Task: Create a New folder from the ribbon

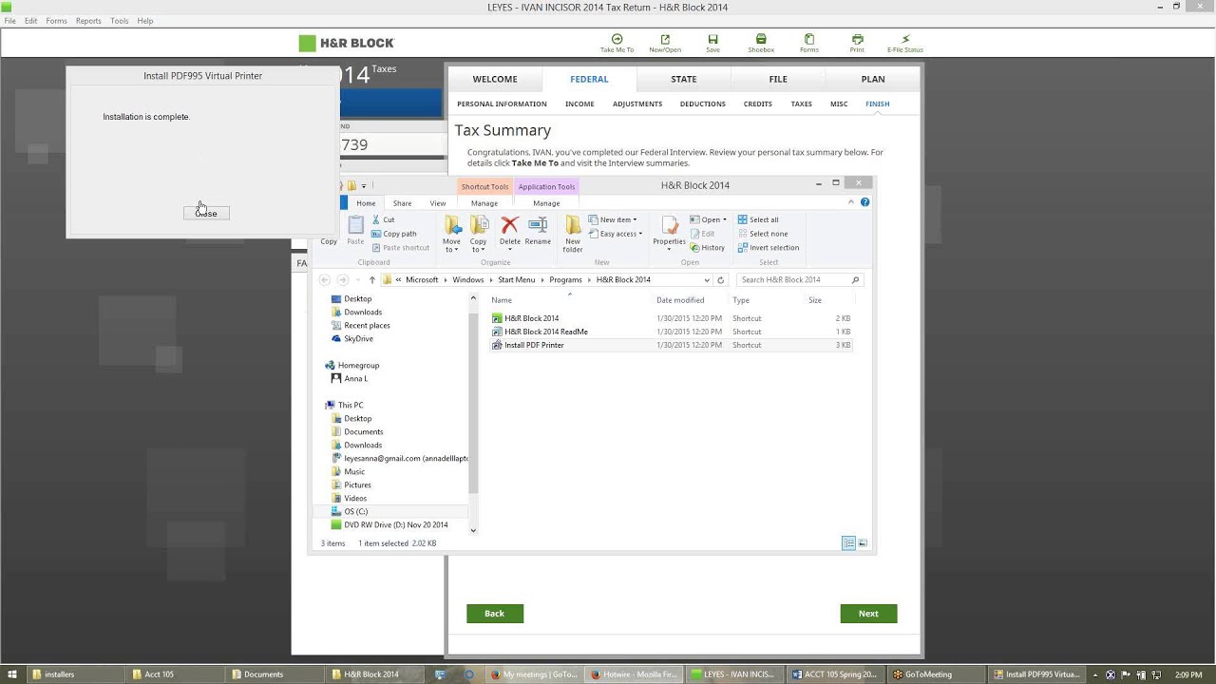Action: click(573, 233)
